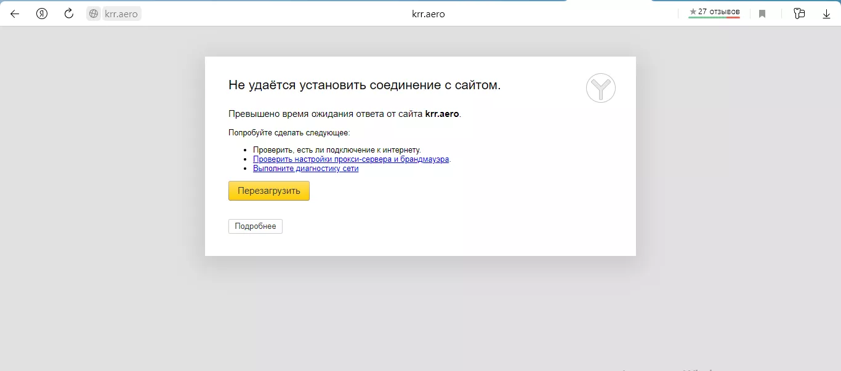Open the proxy and firewall settings link
The width and height of the screenshot is (841, 371).
point(351,159)
